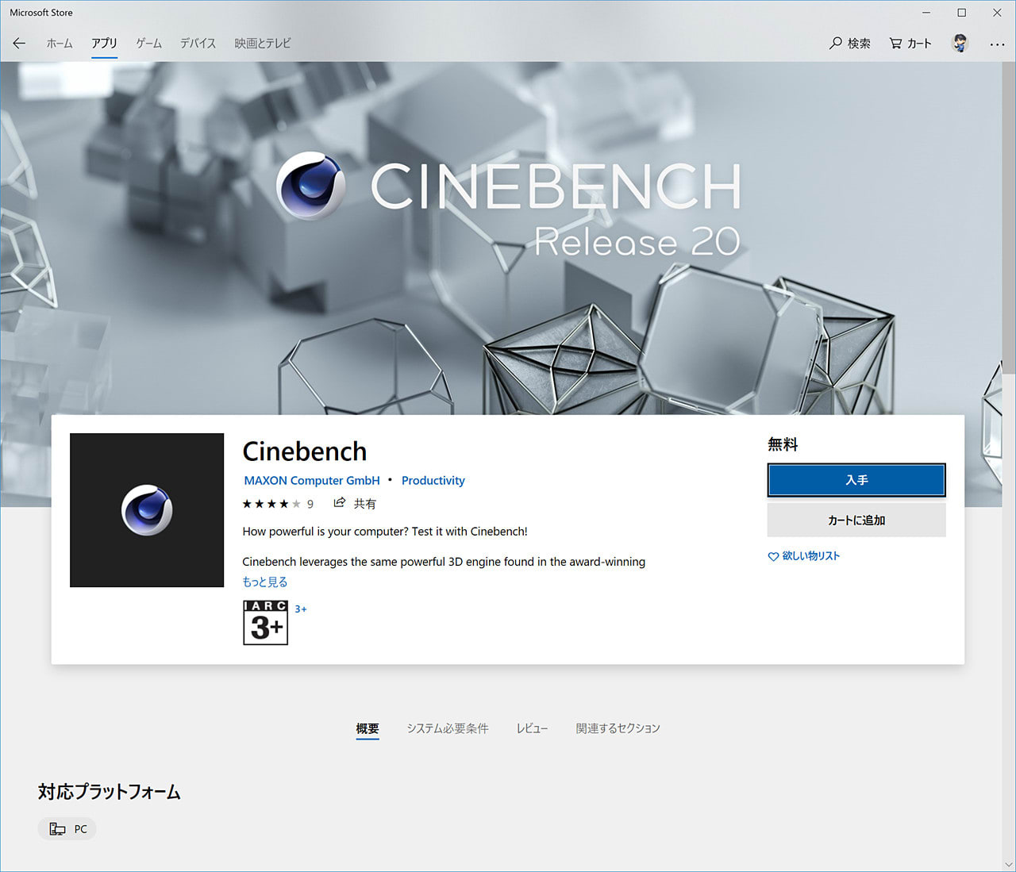Viewport: 1016px width, 872px height.
Task: Open the three-dots more menu
Action: [x=997, y=44]
